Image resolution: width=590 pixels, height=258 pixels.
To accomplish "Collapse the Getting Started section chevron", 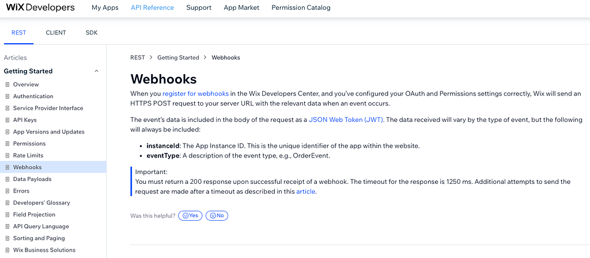I will (96, 71).
